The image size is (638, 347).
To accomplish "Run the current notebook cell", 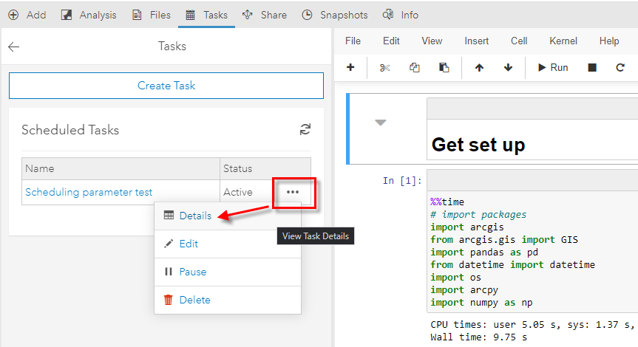I will click(552, 68).
